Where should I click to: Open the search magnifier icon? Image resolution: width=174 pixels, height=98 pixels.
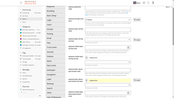(x=148, y=3)
